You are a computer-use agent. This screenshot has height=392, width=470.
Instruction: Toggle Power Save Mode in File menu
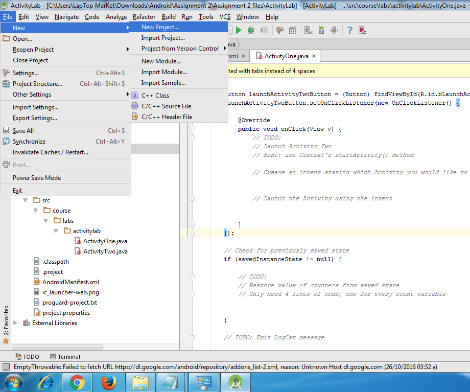[37, 178]
